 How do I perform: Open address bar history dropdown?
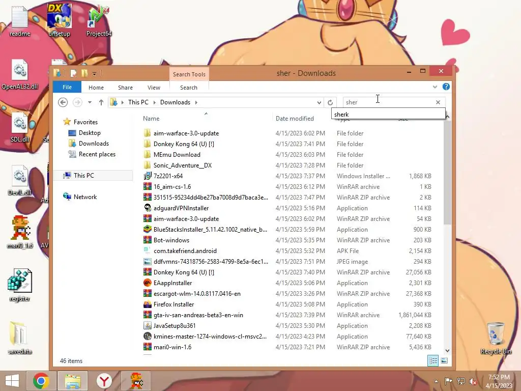[x=319, y=102]
